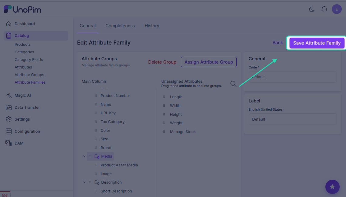Click drag handle of Color
The height and width of the screenshot is (197, 346).
(96, 131)
